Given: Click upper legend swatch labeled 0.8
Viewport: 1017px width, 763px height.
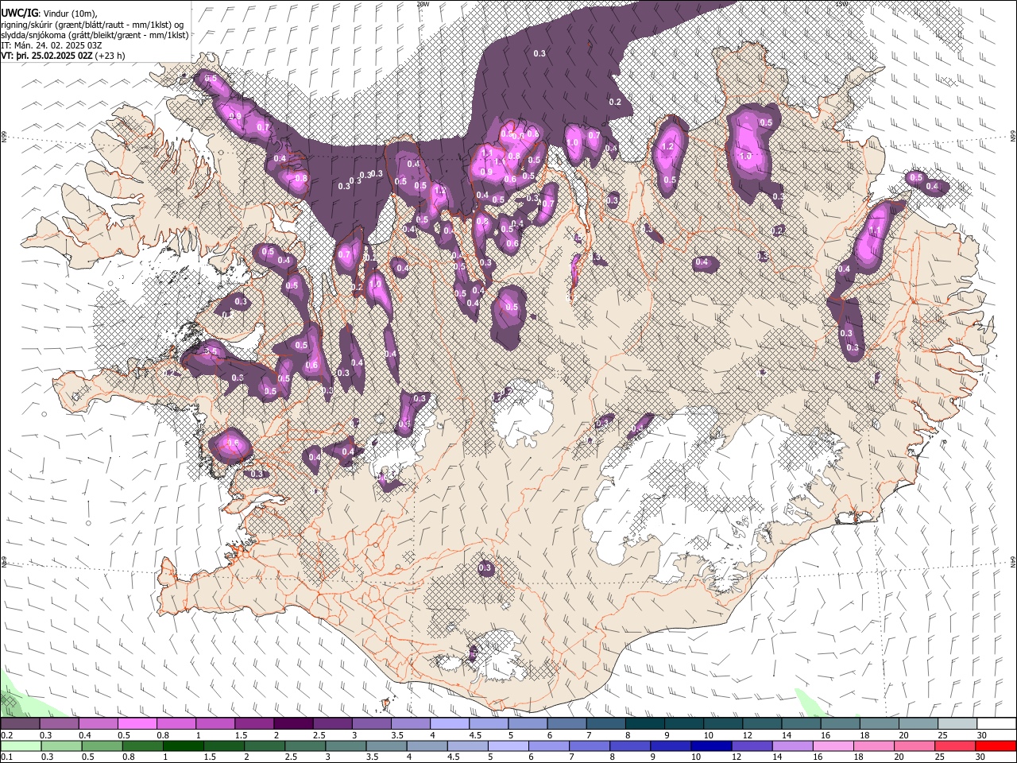Looking at the screenshot, I should tap(177, 724).
